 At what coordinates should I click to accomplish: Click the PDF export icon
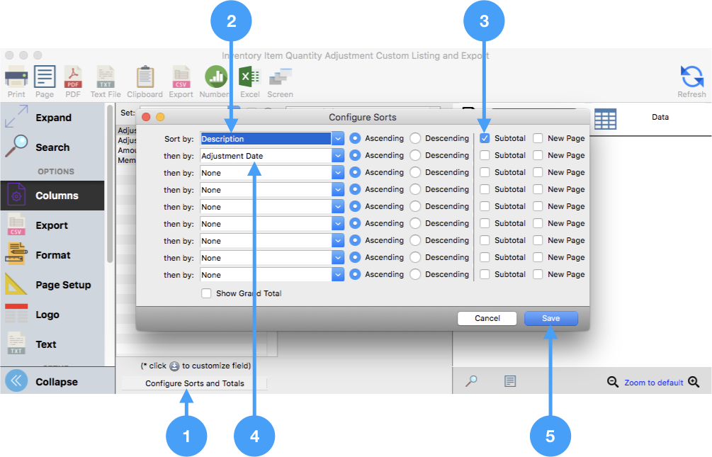pos(73,78)
